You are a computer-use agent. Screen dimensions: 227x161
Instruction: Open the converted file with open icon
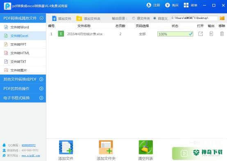coord(200,34)
